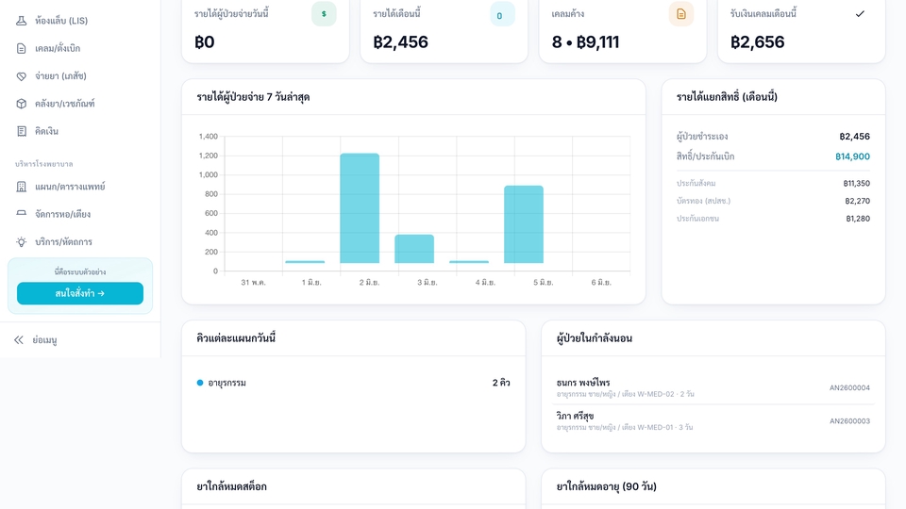Image resolution: width=906 pixels, height=509 pixels.
Task: Click the green dollar icon on today's income card
Action: click(324, 14)
